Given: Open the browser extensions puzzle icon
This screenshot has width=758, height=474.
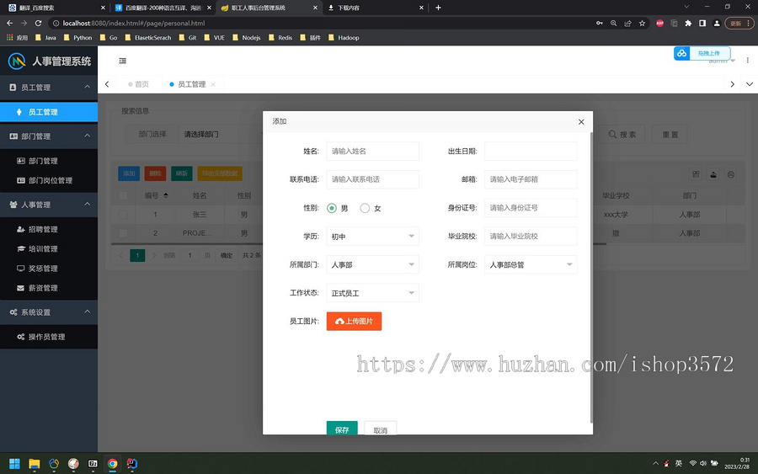Looking at the screenshot, I should 688,24.
